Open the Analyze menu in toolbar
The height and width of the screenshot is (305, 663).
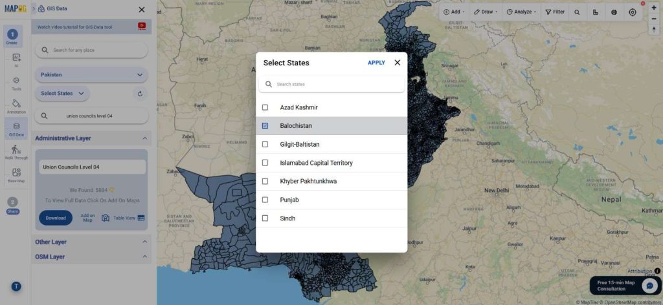[x=521, y=12]
